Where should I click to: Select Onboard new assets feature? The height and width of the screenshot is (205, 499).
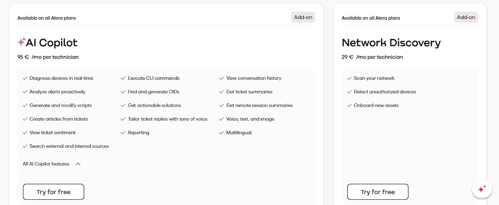click(x=376, y=105)
